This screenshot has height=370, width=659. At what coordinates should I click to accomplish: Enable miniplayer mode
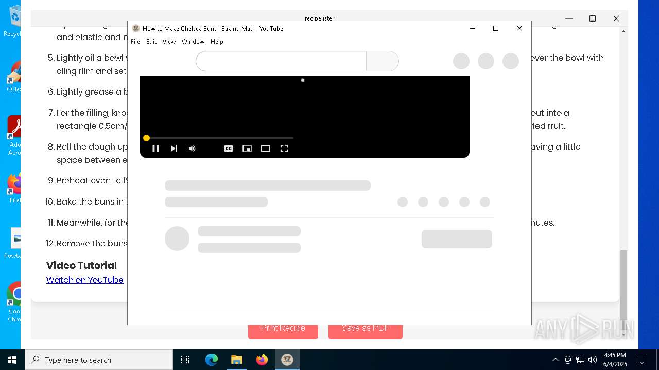pyautogui.click(x=247, y=149)
